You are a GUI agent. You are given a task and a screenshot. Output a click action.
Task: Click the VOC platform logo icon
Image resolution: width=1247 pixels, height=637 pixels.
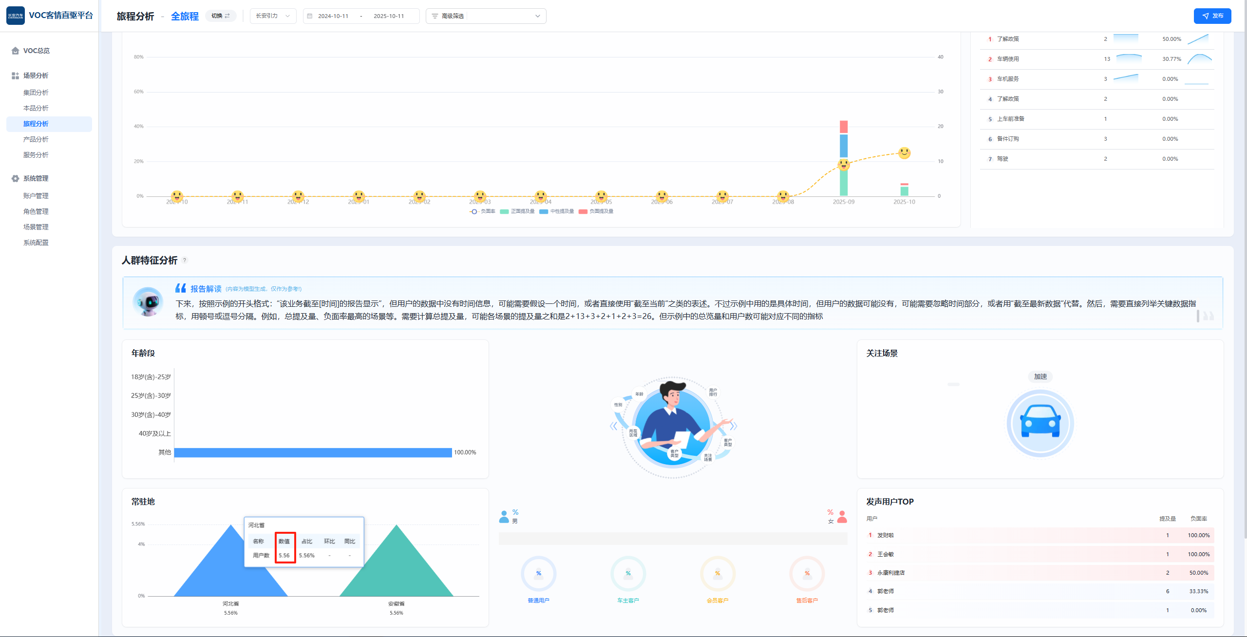16,16
